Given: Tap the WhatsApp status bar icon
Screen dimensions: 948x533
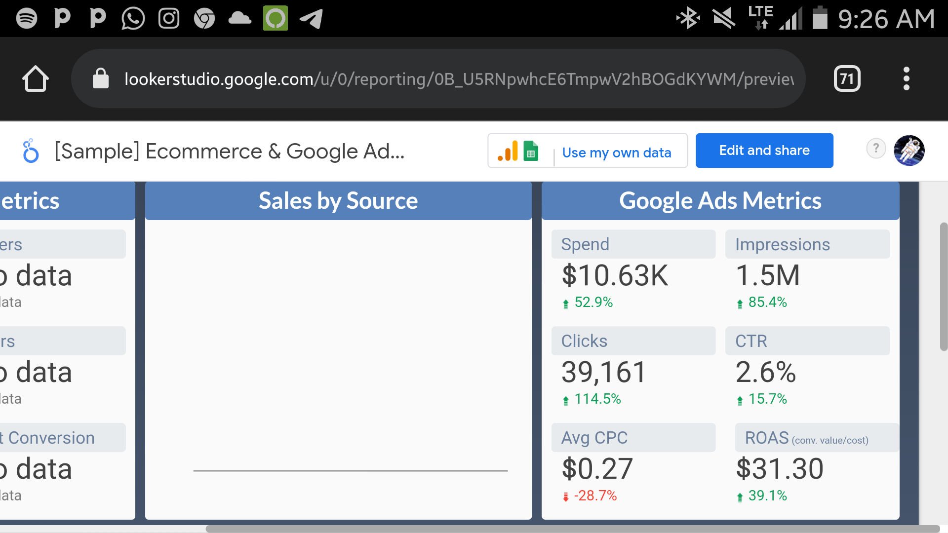Looking at the screenshot, I should 133,19.
